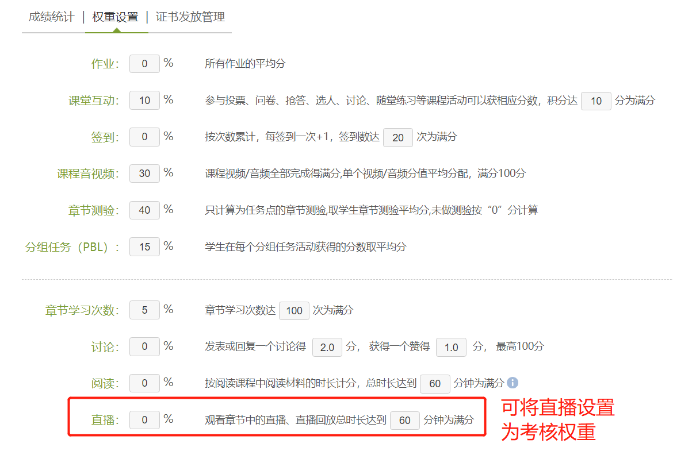Edit the chapter study count field showing 100
The height and width of the screenshot is (451, 673).
[294, 311]
